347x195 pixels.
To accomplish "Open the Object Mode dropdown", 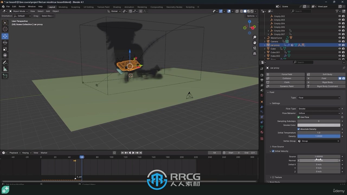I will coord(18,11).
